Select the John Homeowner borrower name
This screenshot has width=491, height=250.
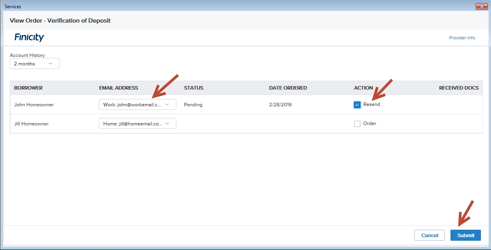34,105
